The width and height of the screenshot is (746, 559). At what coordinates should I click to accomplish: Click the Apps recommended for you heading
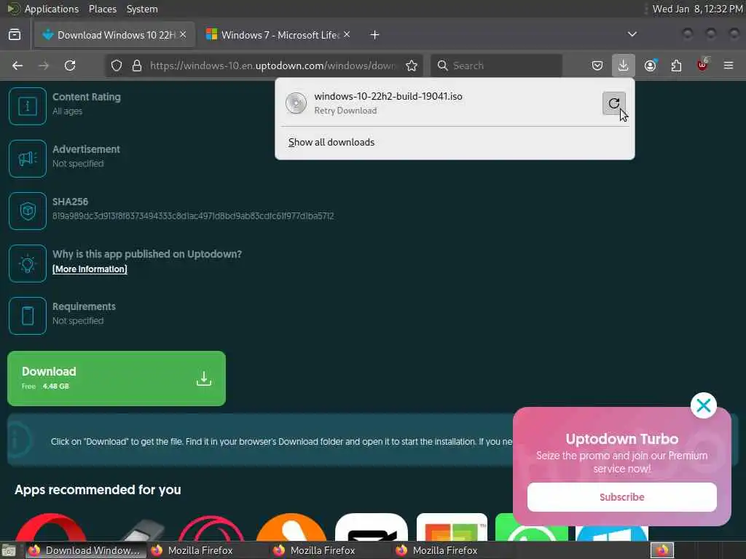(98, 490)
